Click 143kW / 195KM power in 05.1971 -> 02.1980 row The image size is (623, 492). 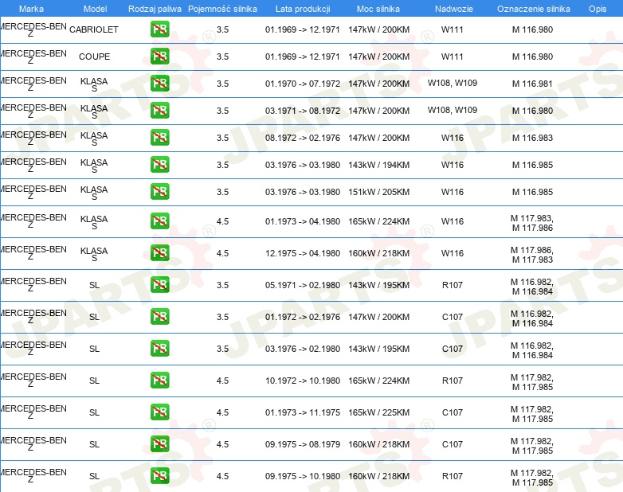(378, 285)
